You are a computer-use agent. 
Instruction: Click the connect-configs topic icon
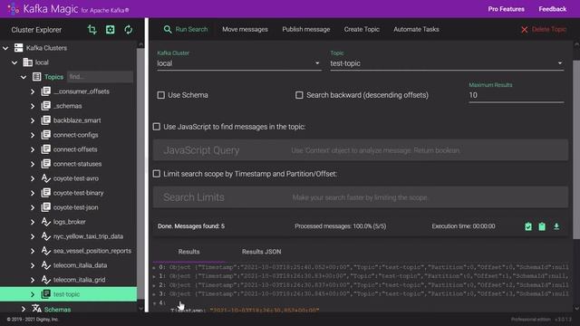tap(46, 135)
